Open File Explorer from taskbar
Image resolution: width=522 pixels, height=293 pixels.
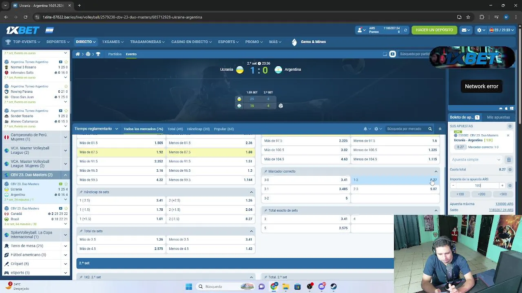tap(285, 286)
